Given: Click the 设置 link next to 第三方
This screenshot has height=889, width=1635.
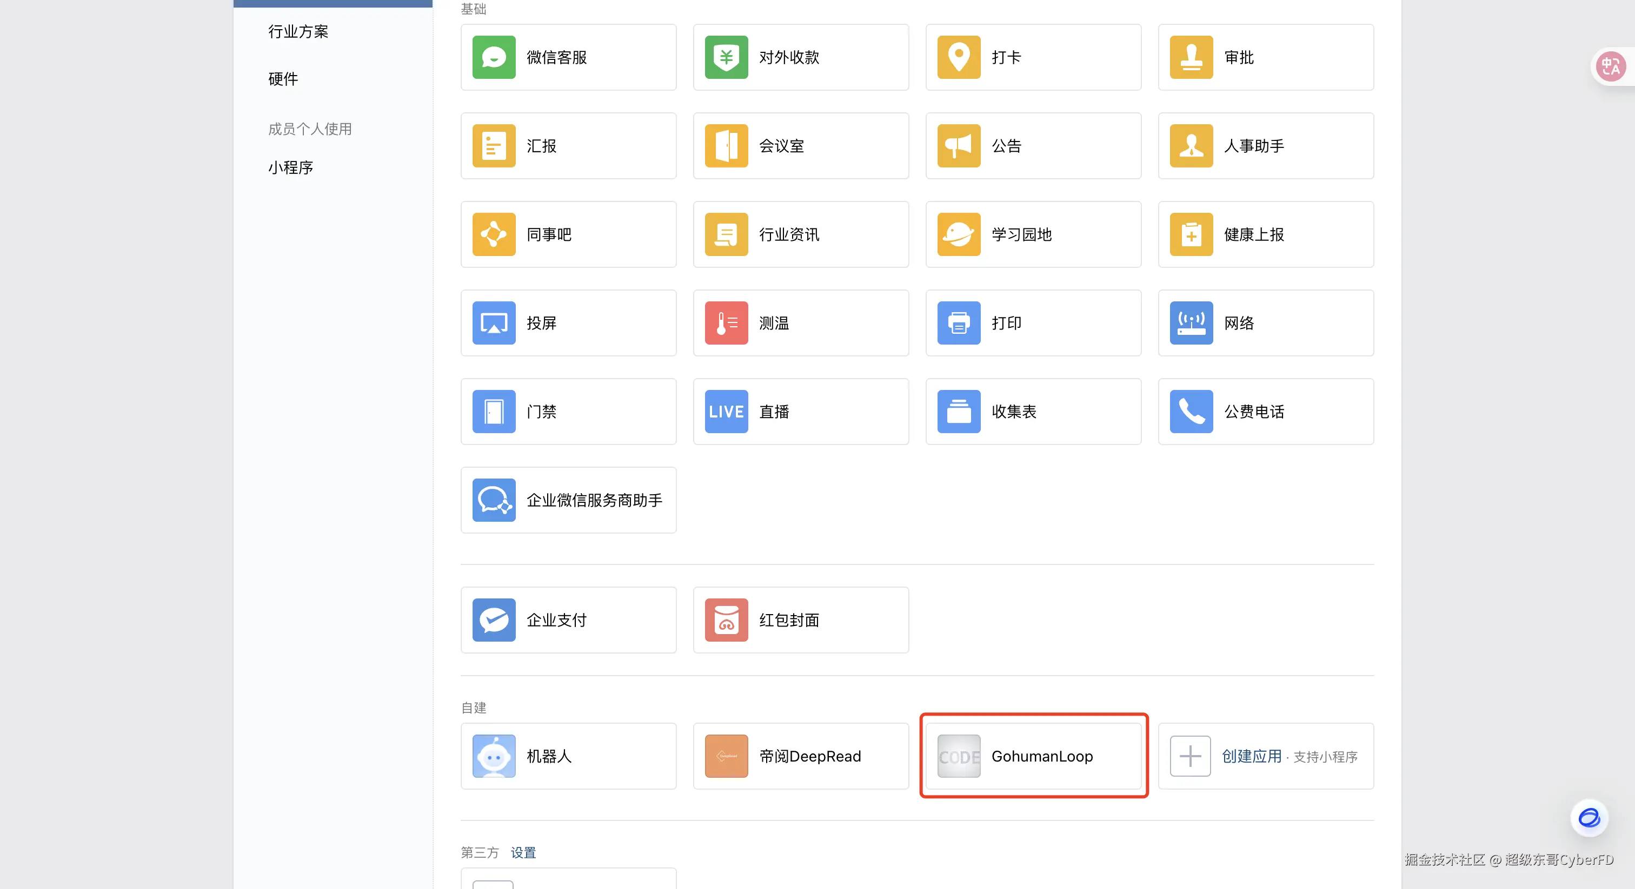Looking at the screenshot, I should pos(523,852).
